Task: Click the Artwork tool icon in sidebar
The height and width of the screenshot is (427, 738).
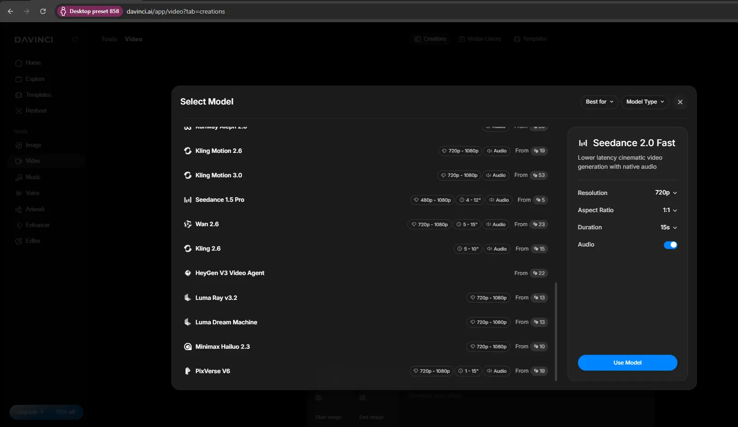Action: [x=19, y=209]
